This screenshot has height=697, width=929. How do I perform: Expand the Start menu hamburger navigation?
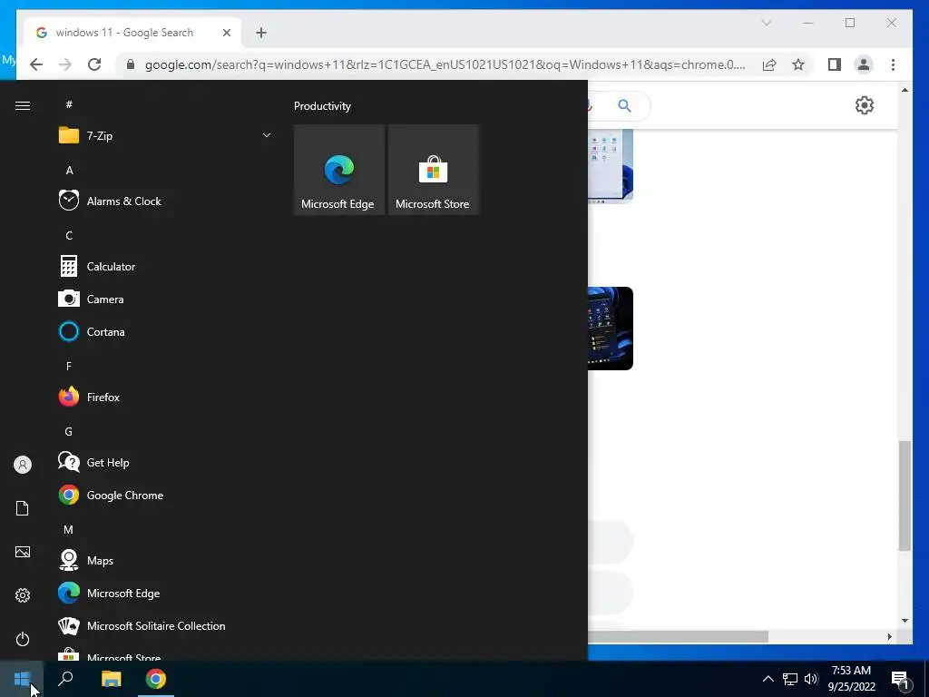point(23,105)
